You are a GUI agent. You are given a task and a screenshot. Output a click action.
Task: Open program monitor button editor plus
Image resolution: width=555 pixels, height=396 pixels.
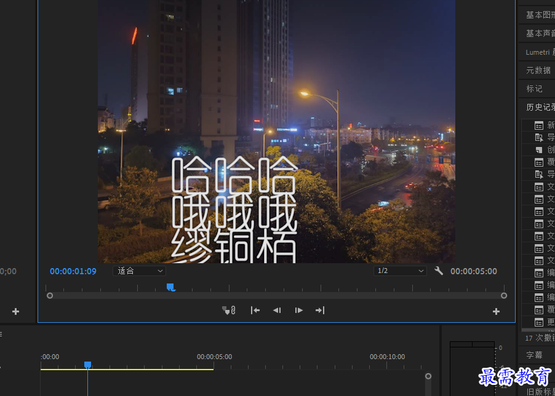click(x=497, y=312)
